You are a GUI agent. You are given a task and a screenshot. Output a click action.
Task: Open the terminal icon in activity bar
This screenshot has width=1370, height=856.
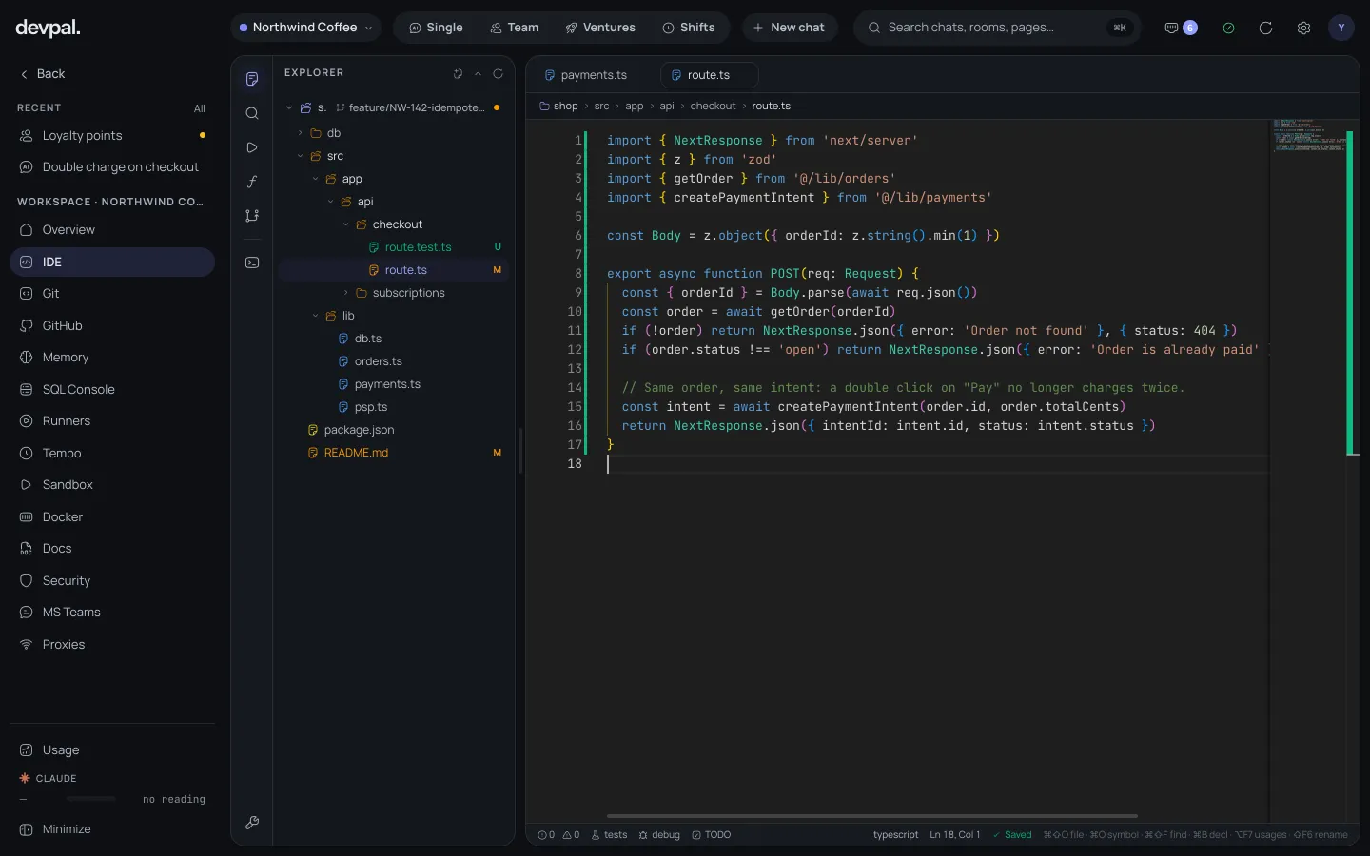tap(252, 263)
